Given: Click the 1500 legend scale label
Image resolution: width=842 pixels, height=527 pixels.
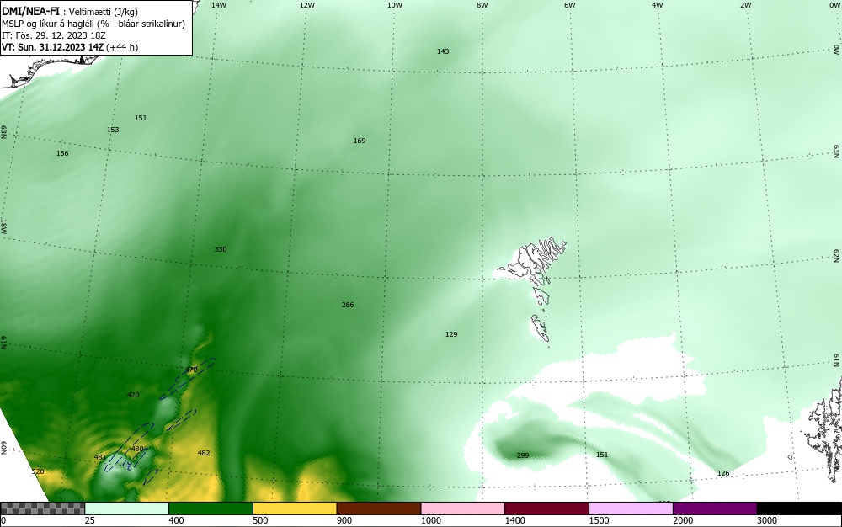Looking at the screenshot, I should click(x=599, y=520).
